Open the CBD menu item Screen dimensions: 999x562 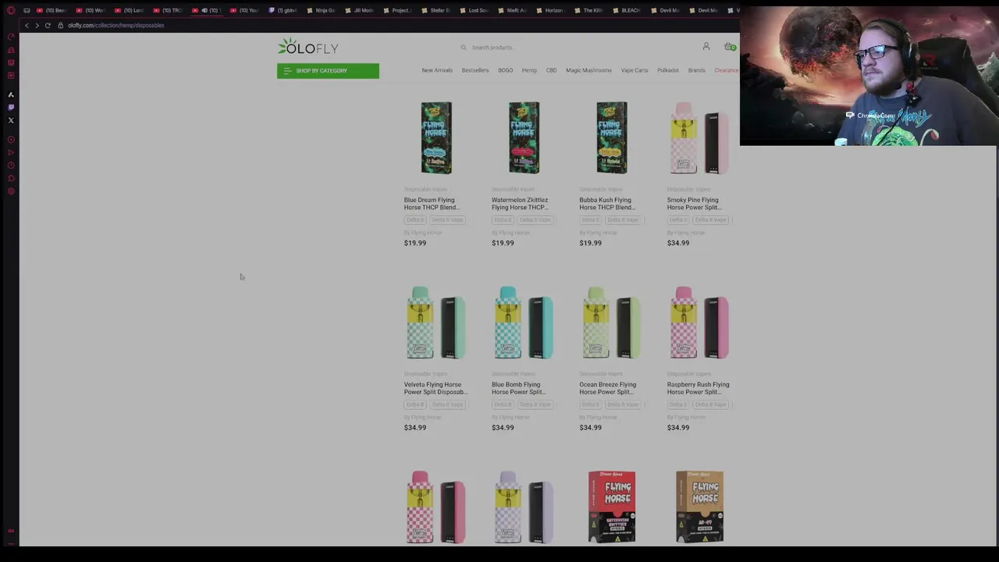[551, 70]
